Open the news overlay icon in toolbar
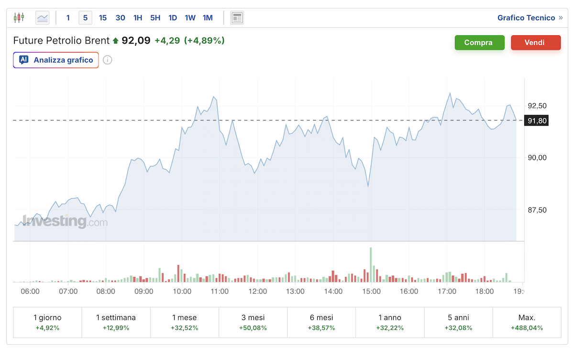 point(237,18)
